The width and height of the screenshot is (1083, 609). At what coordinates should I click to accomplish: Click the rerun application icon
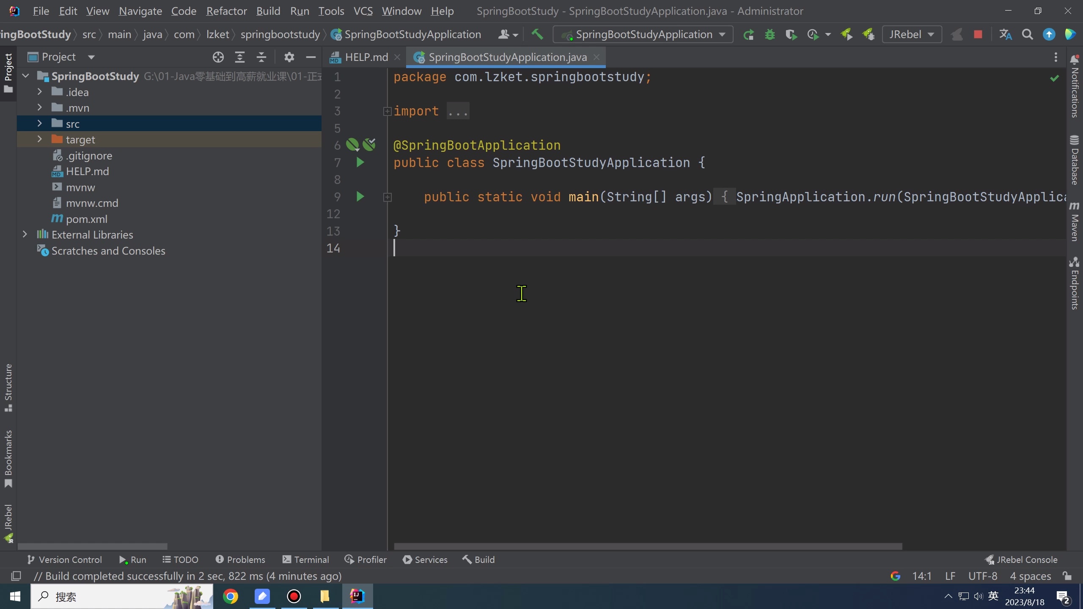(748, 34)
